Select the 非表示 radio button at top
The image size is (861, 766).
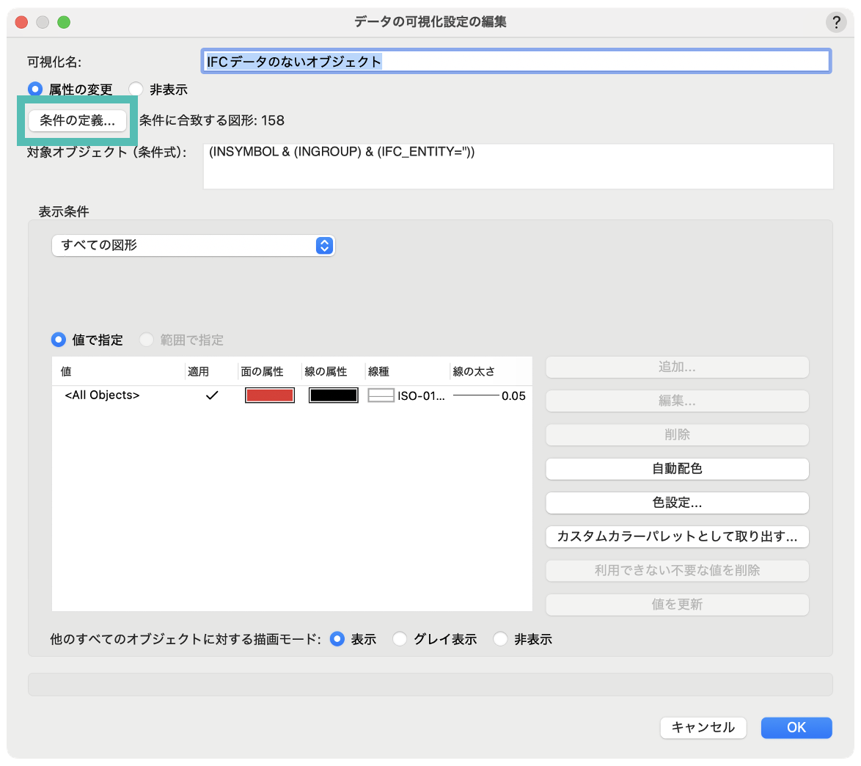(x=136, y=90)
